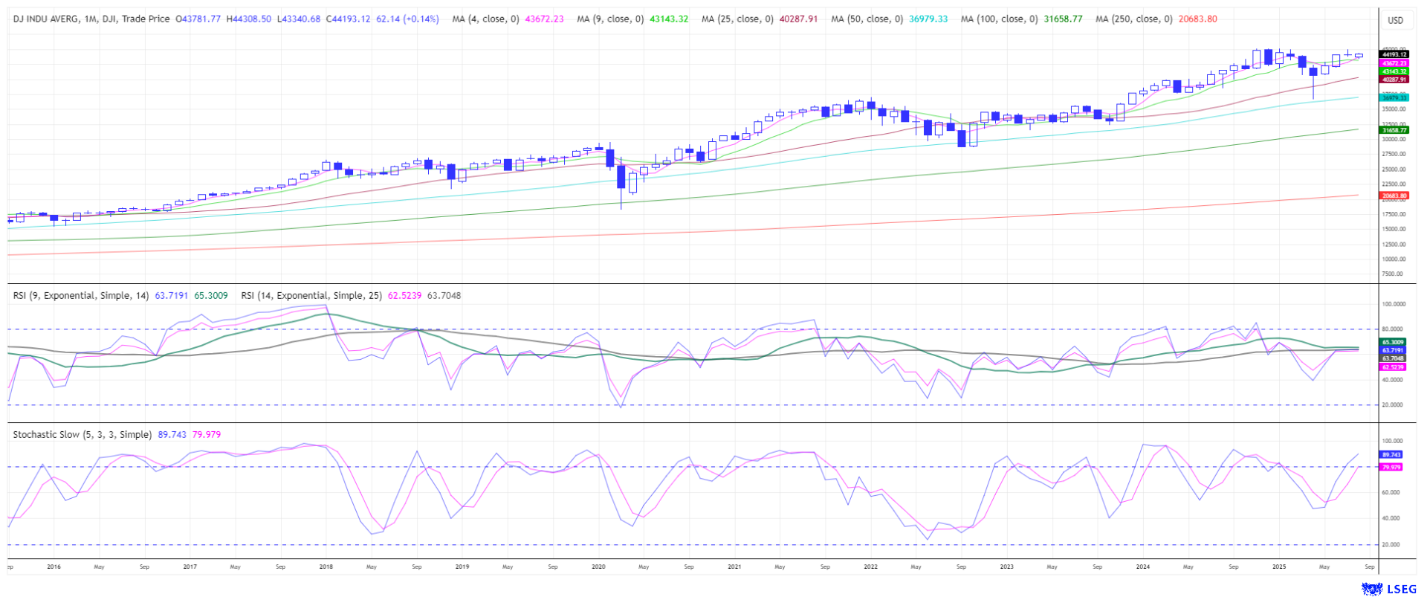Screen dimensions: 1424x597
Task: Click the MA (100, close, 0) legend label
Action: click(999, 19)
